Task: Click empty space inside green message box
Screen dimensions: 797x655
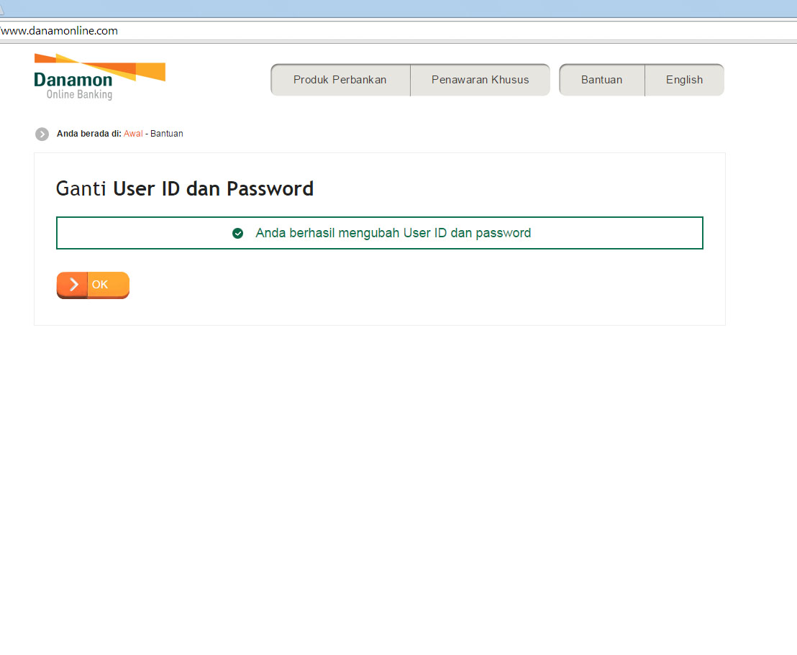Action: click(x=142, y=233)
